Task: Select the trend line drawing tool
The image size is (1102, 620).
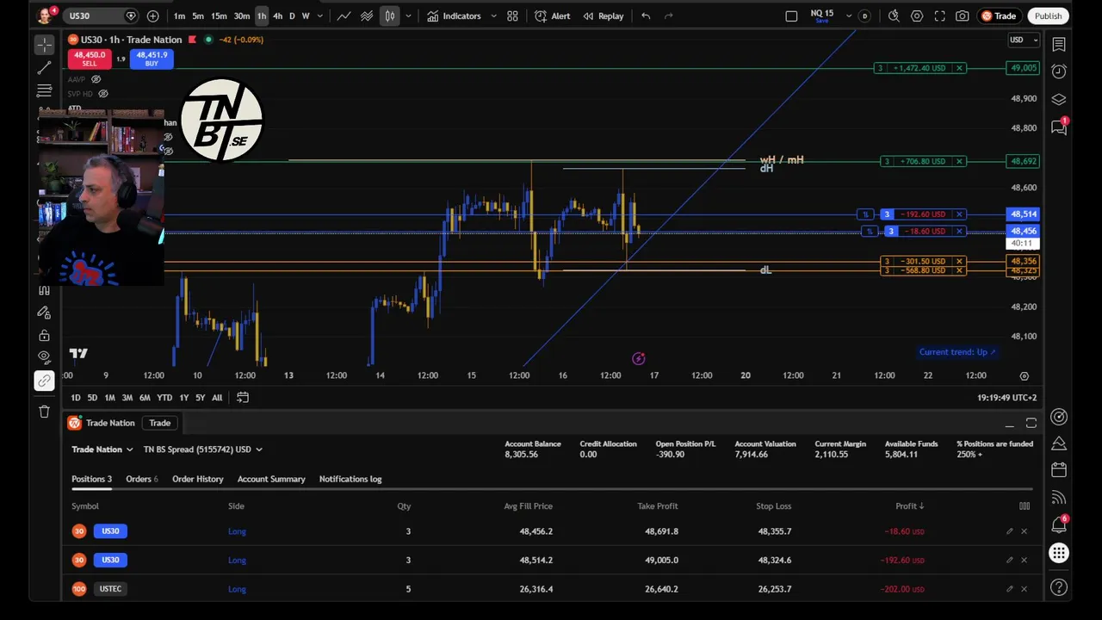Action: pyautogui.click(x=45, y=68)
